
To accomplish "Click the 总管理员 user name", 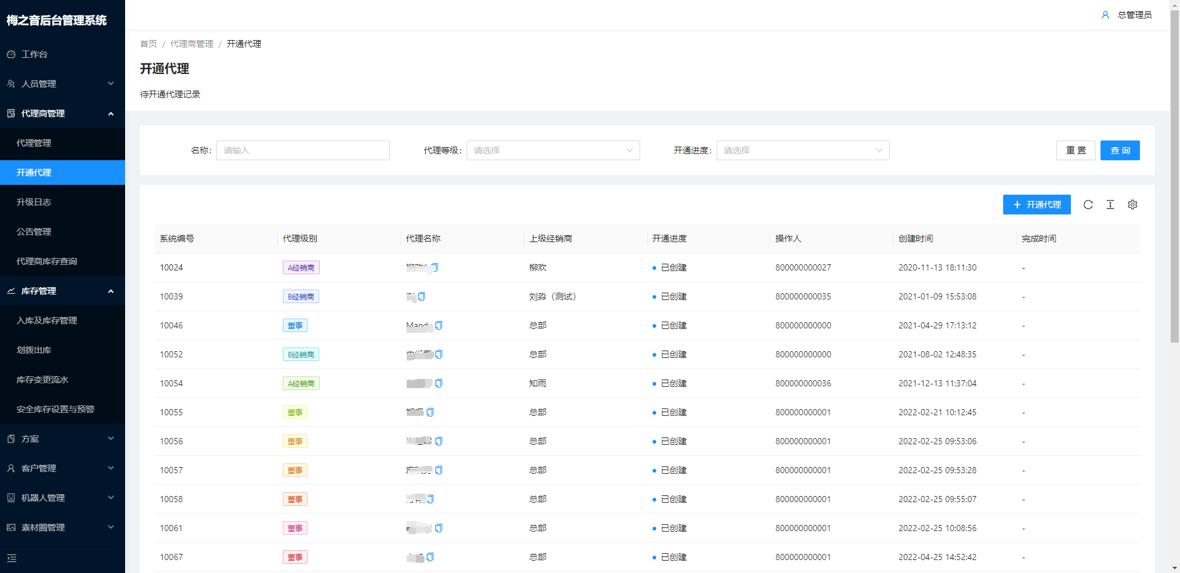I will click(x=1134, y=15).
